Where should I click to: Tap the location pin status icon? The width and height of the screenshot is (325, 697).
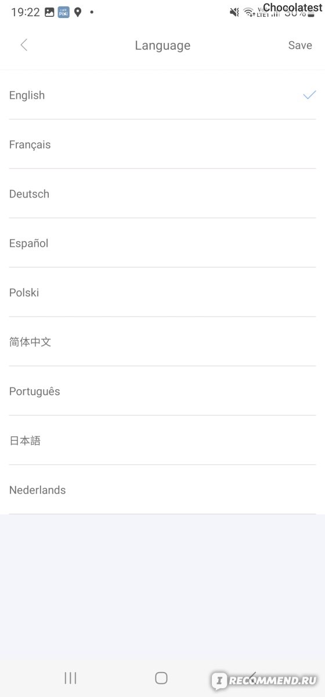[x=77, y=12]
